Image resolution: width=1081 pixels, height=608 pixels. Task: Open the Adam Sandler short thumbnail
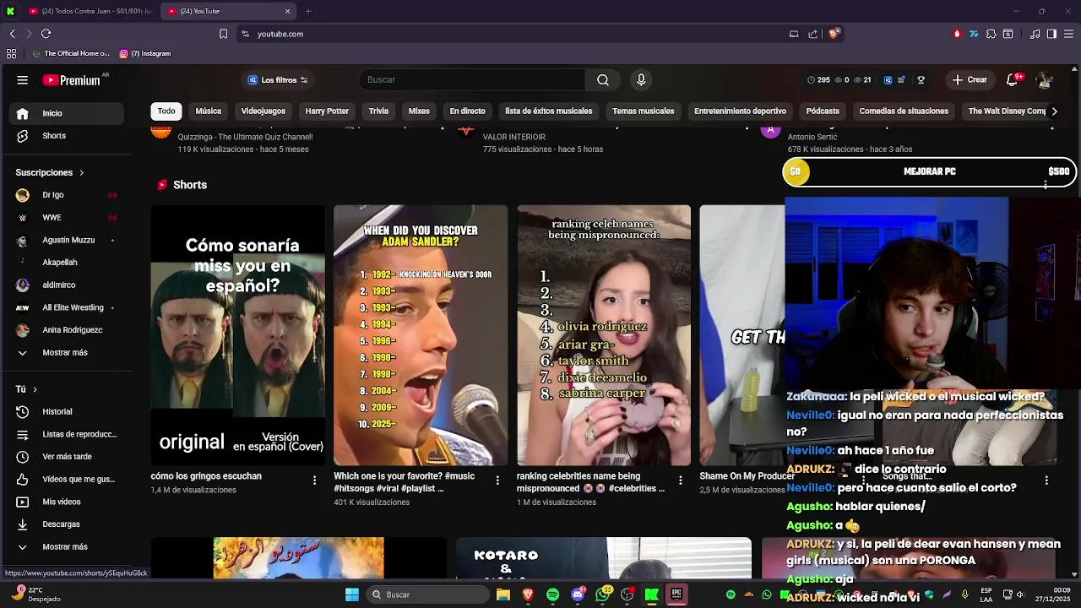pyautogui.click(x=421, y=335)
